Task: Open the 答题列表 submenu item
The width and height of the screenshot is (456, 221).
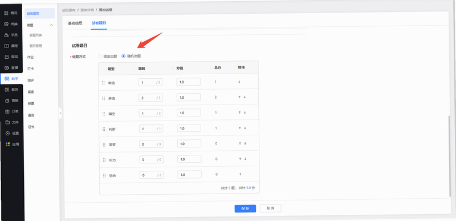Action: [36, 35]
